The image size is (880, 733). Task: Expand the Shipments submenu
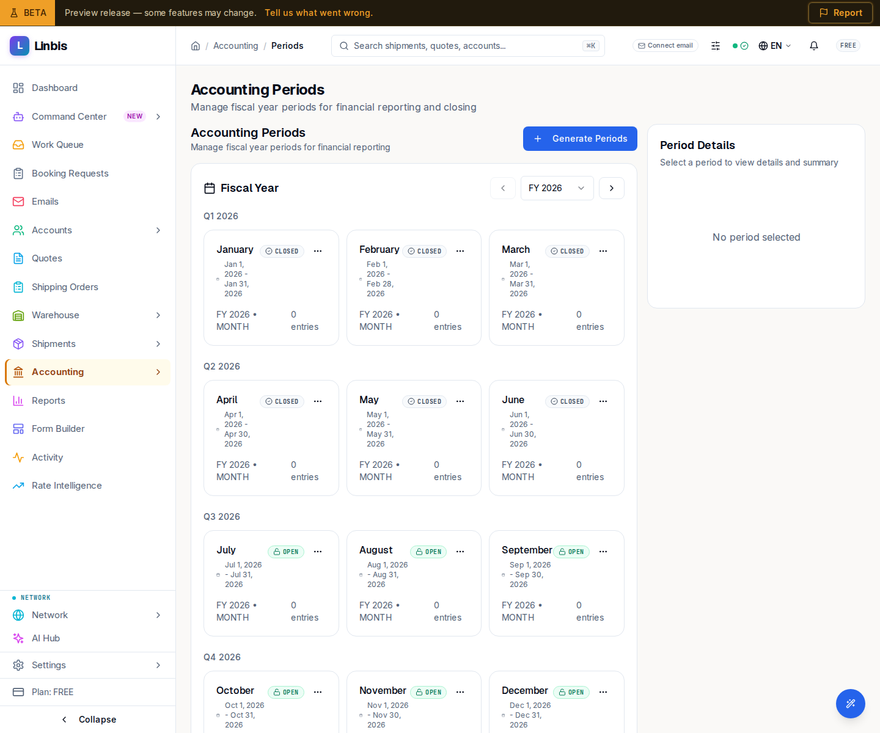tap(158, 344)
